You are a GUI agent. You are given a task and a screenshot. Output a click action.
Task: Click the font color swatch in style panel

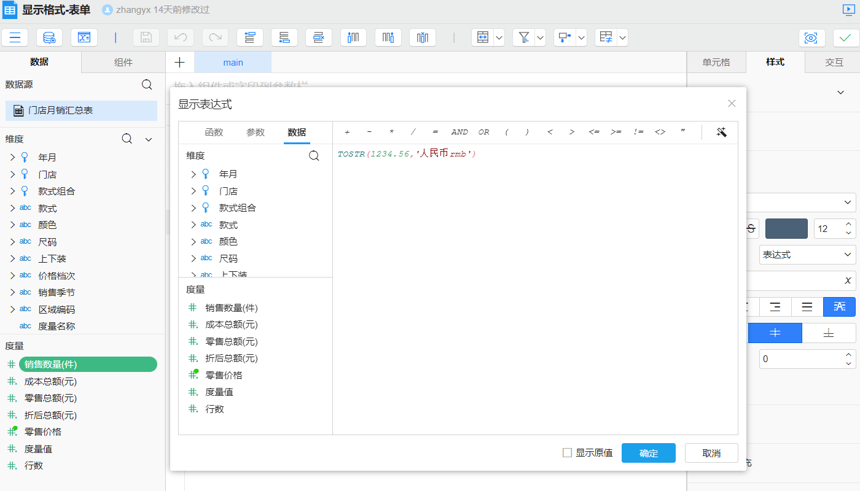point(786,228)
